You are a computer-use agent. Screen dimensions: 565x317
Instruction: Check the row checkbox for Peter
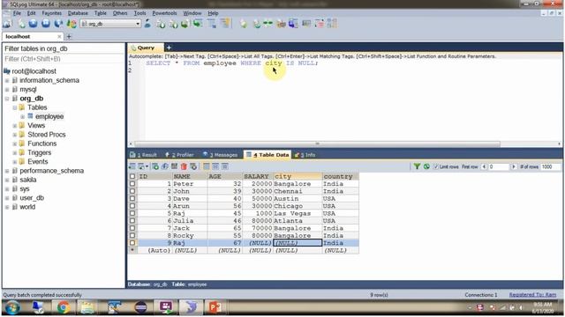click(x=132, y=184)
